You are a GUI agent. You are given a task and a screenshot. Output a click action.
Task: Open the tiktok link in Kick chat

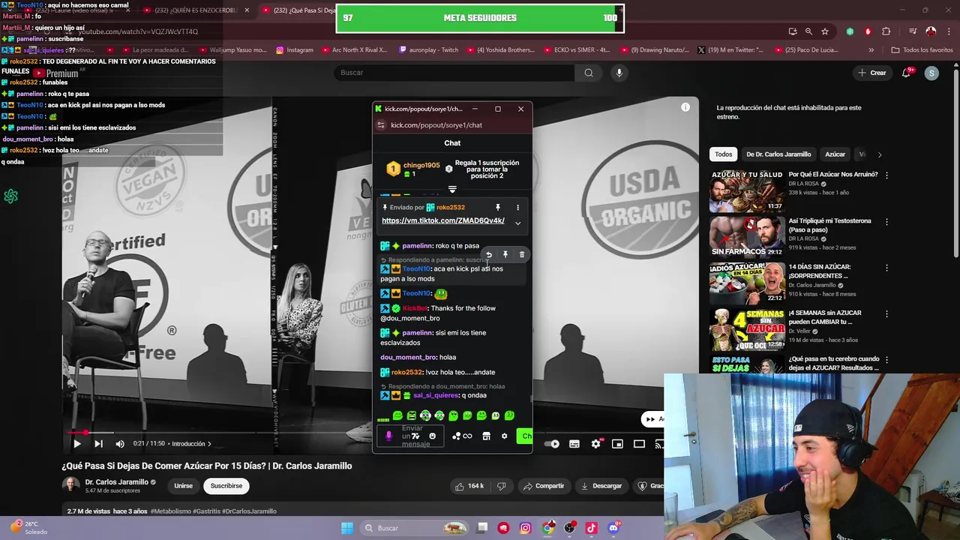click(442, 220)
